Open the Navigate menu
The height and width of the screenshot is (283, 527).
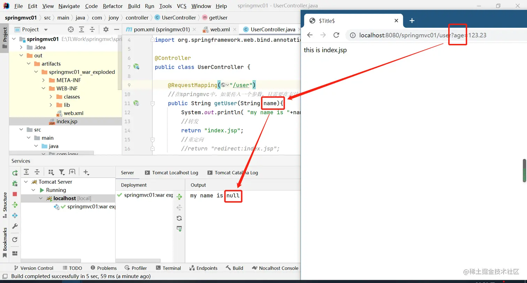69,6
